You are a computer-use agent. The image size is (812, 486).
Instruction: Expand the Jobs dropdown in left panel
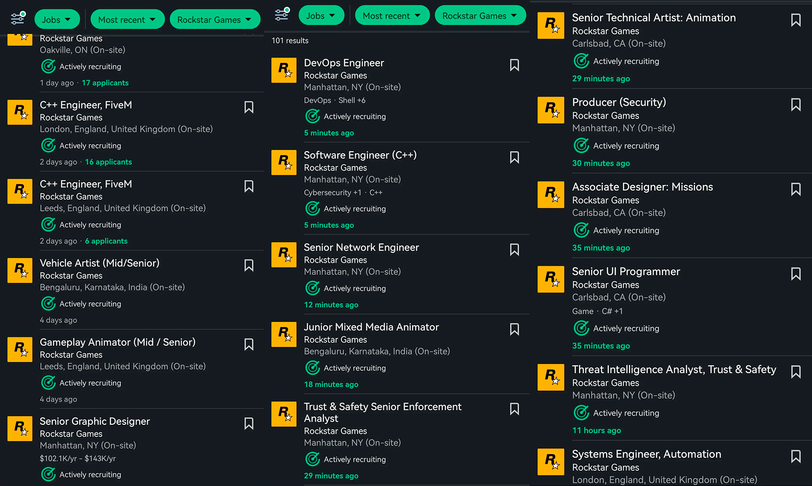57,19
